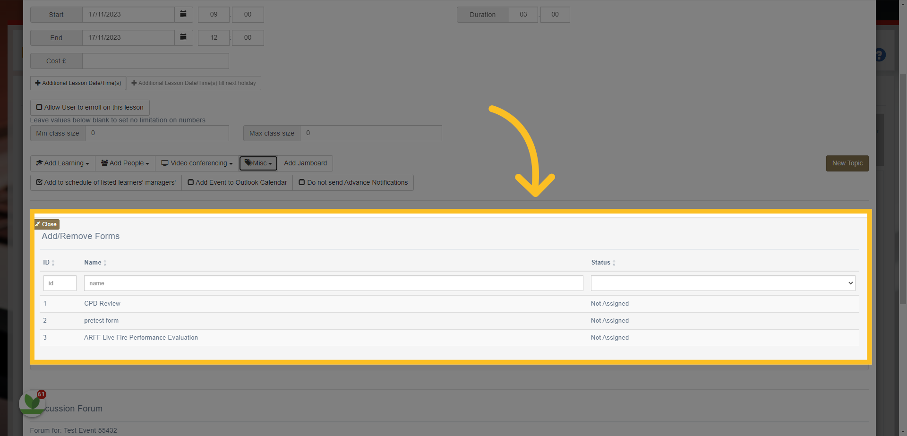The width and height of the screenshot is (907, 436).
Task: Open the End date calendar picker icon
Action: tap(183, 37)
